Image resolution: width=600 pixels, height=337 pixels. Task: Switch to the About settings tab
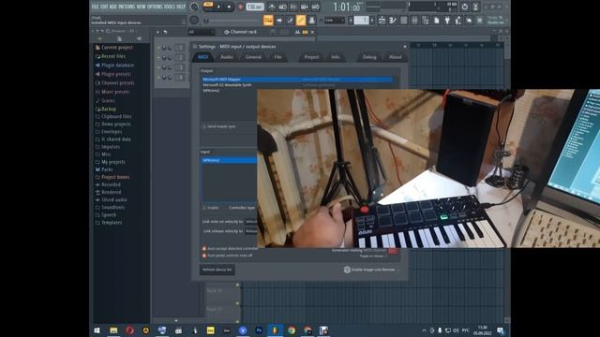pos(395,57)
